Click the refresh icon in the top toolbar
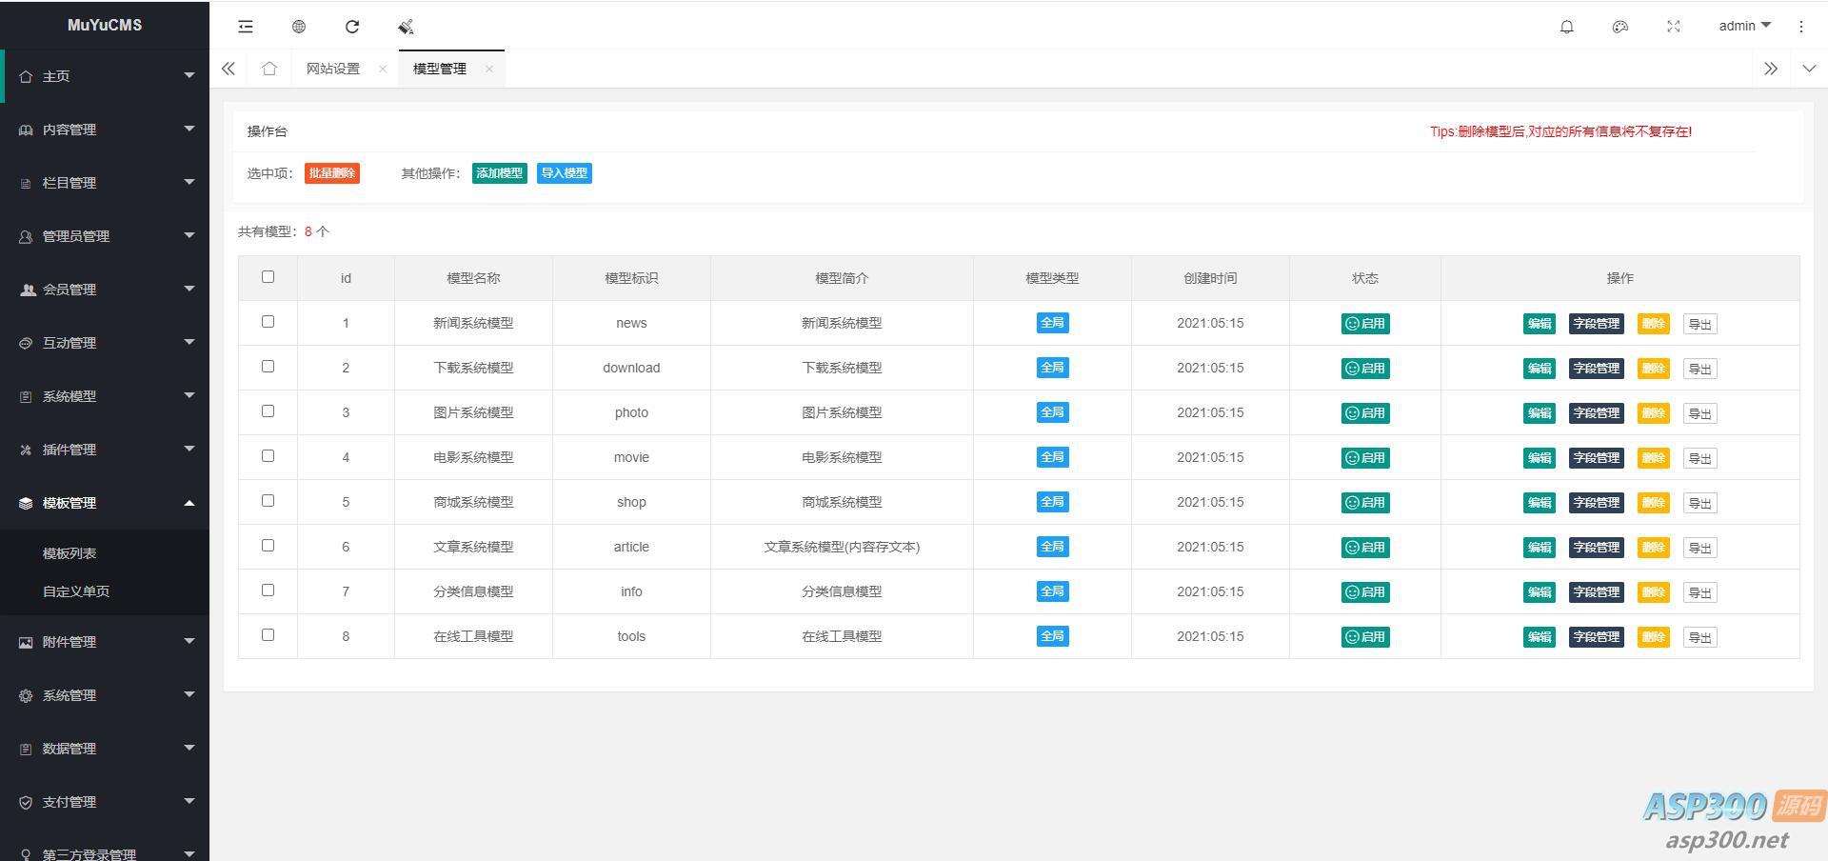 pos(352,27)
